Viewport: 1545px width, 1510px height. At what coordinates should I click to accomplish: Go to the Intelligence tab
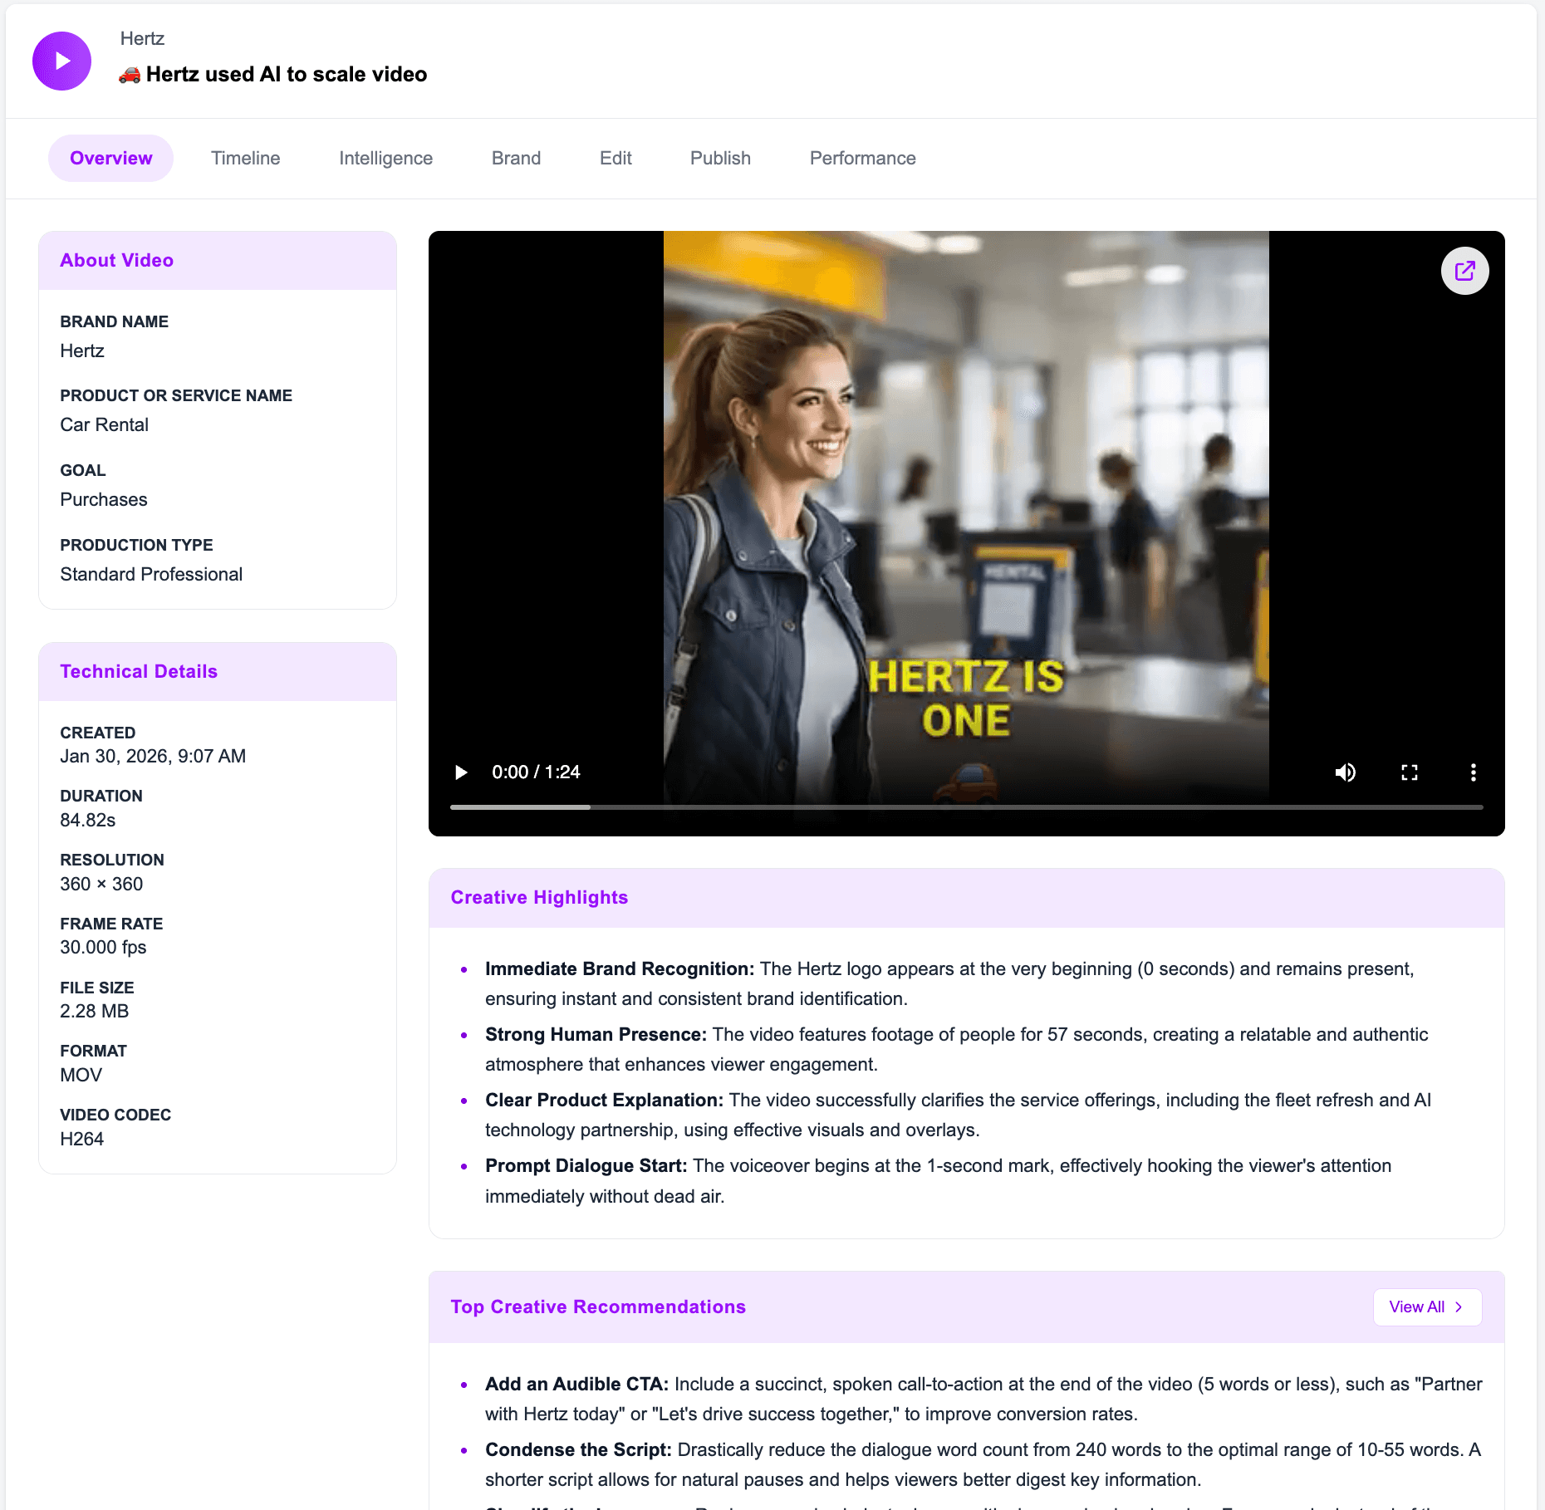coord(385,158)
